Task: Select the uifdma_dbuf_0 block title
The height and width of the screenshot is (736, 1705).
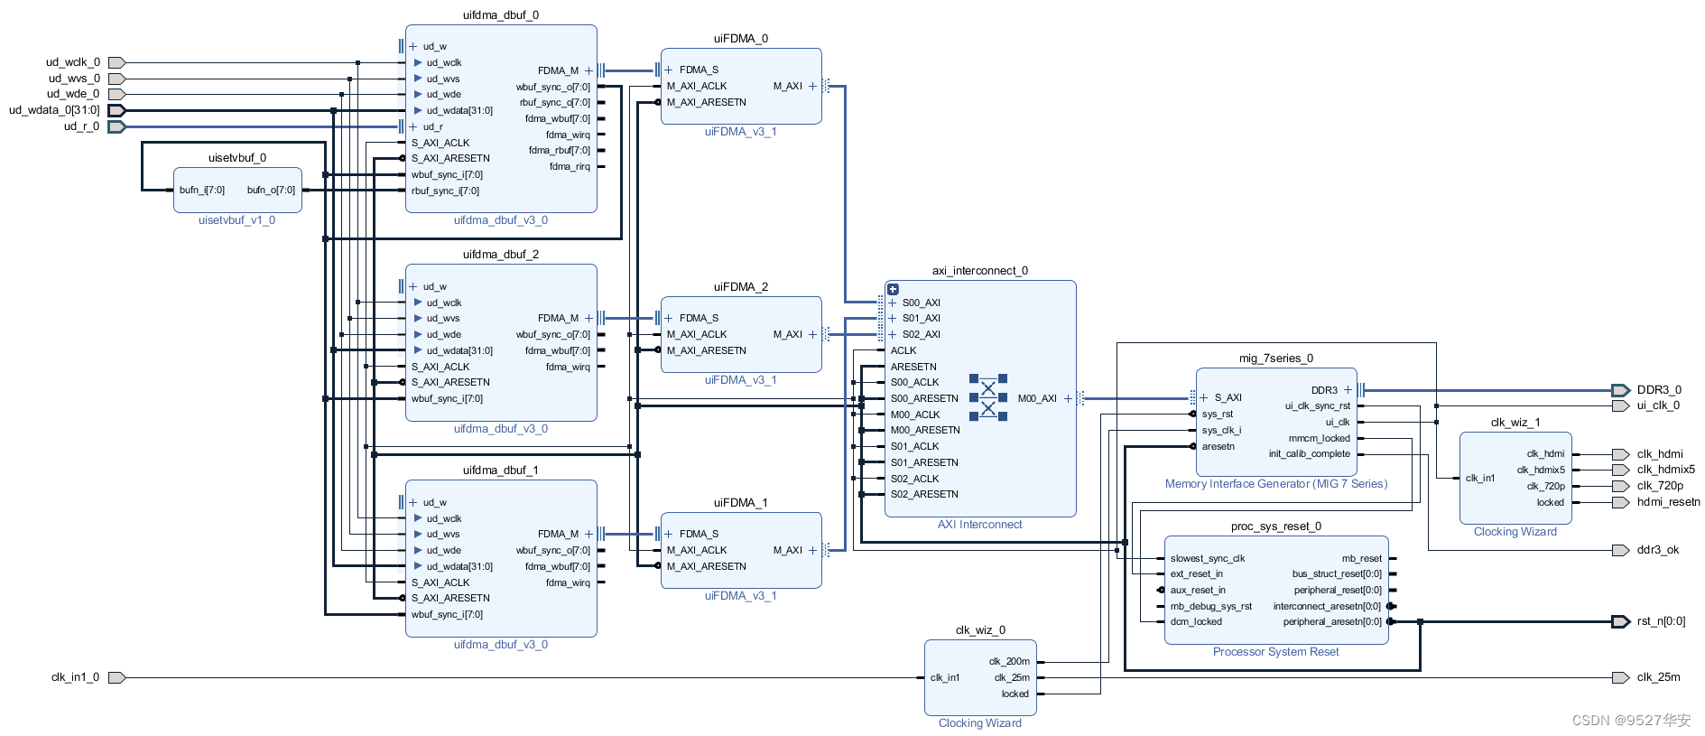Action: tap(500, 15)
